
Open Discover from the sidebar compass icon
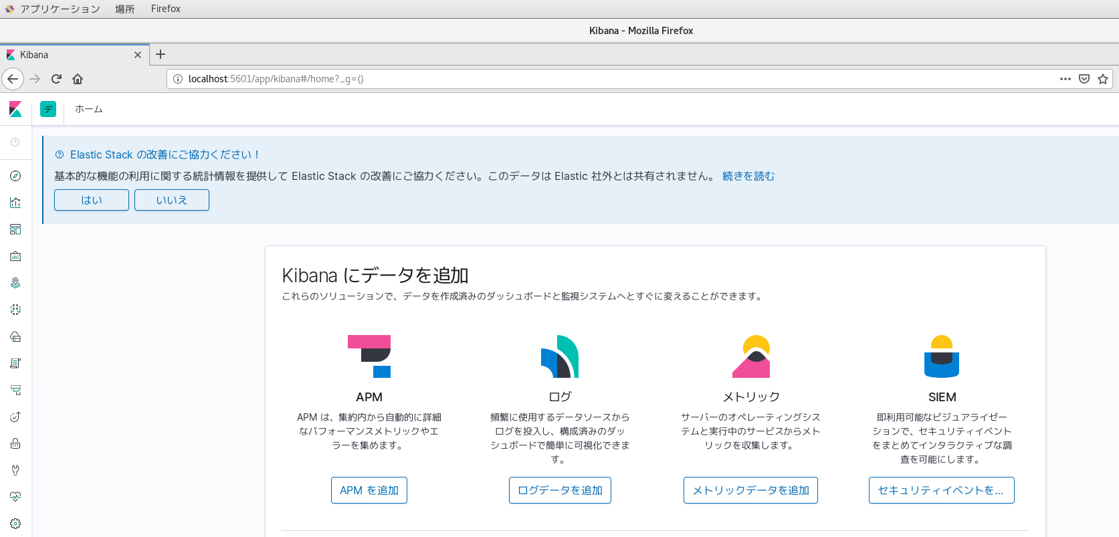pyautogui.click(x=15, y=176)
